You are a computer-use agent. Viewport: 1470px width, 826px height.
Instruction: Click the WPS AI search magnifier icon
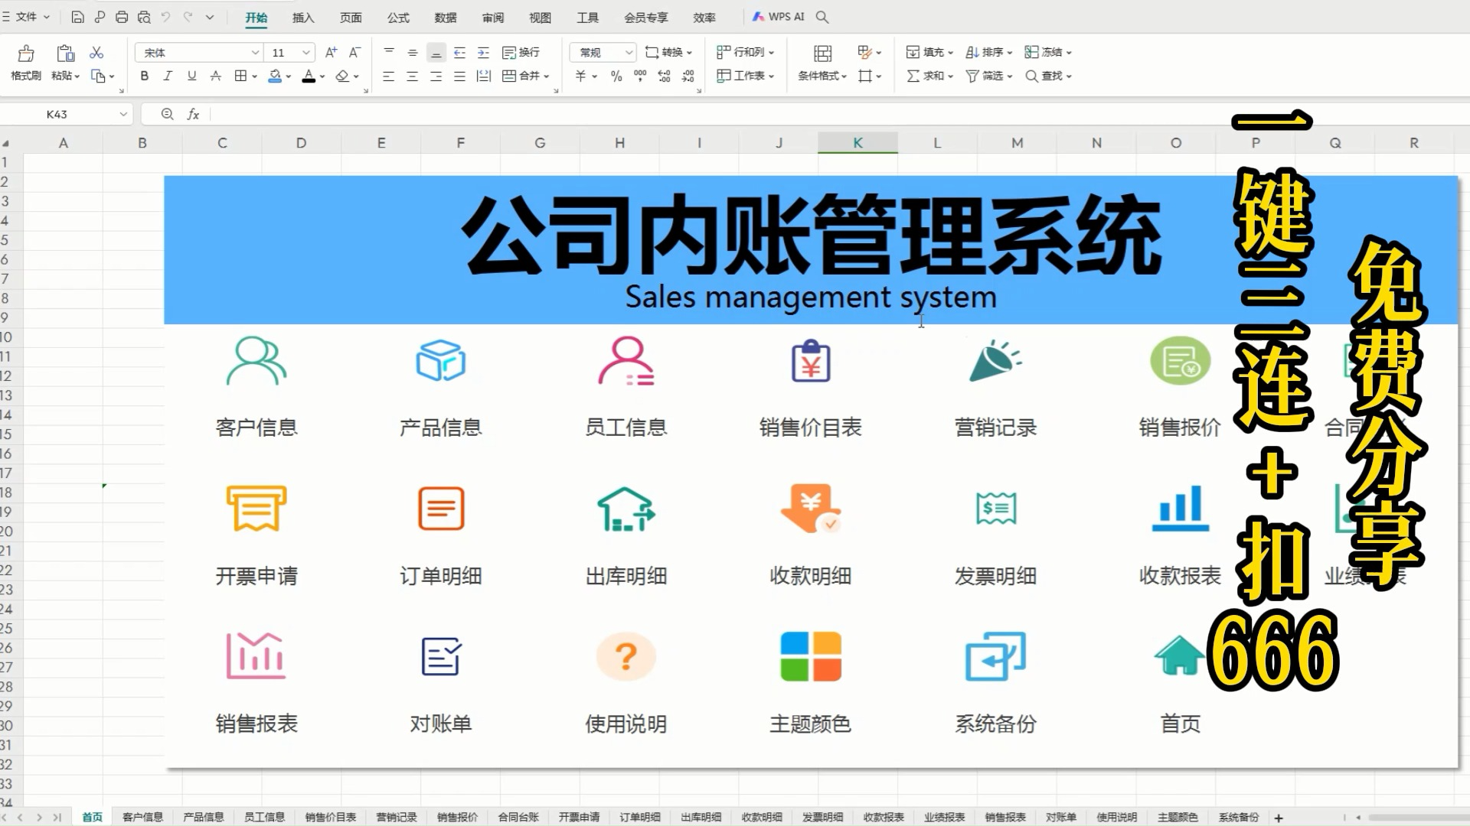[x=822, y=17]
